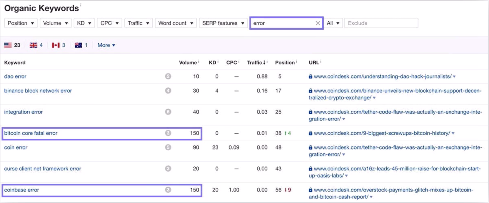Click the Exclude keywords input field

click(381, 23)
